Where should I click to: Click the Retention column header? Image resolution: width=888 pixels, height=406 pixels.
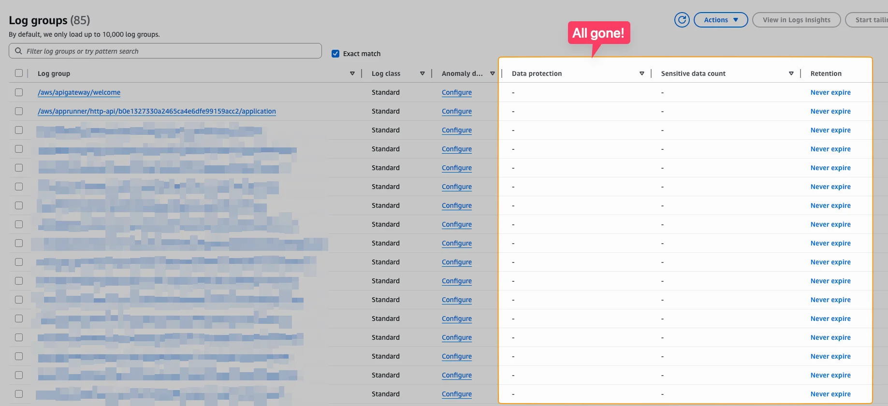click(826, 73)
